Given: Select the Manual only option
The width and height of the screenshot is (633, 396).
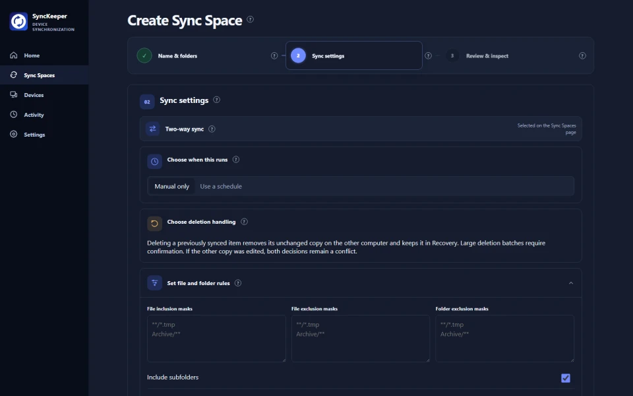Looking at the screenshot, I should 171,186.
